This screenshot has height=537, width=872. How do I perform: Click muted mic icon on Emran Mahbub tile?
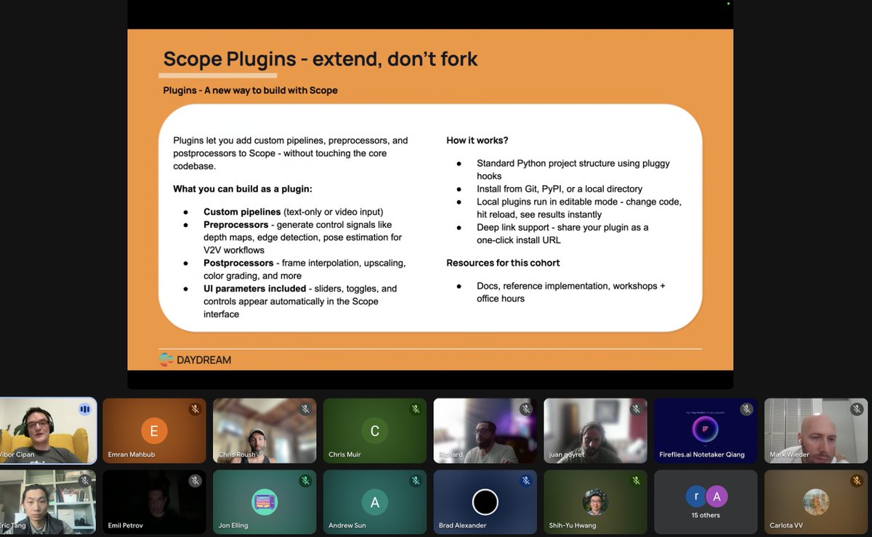coord(195,409)
